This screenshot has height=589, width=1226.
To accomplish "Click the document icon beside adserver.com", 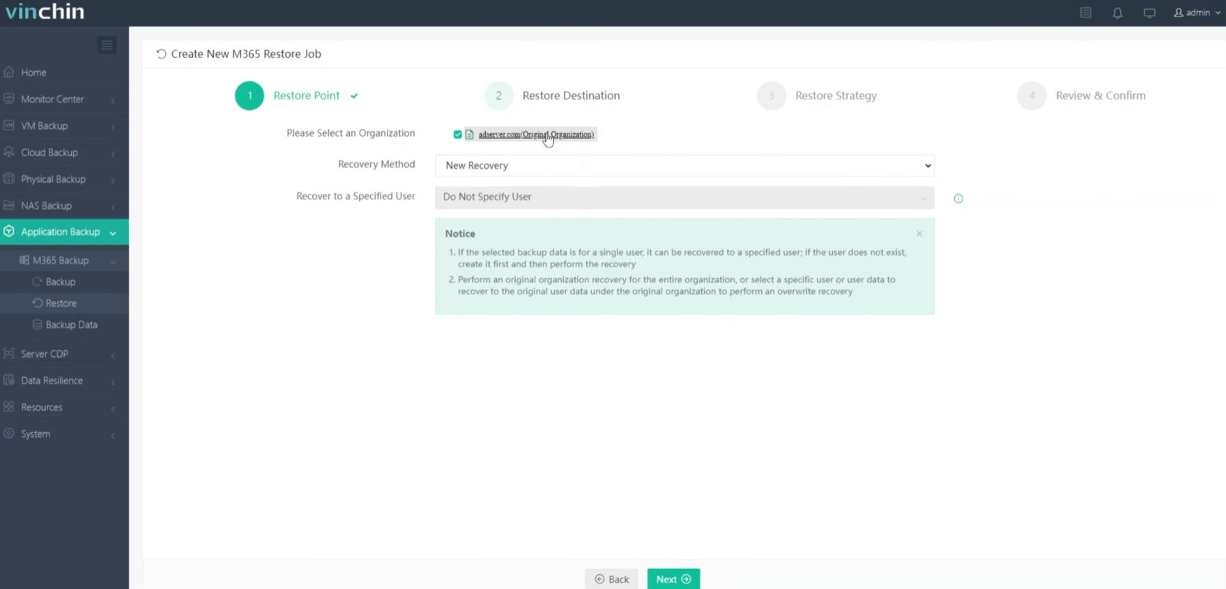I will point(470,135).
